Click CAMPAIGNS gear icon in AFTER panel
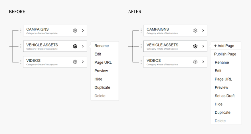This screenshot has height=134, width=251. click(x=195, y=31)
